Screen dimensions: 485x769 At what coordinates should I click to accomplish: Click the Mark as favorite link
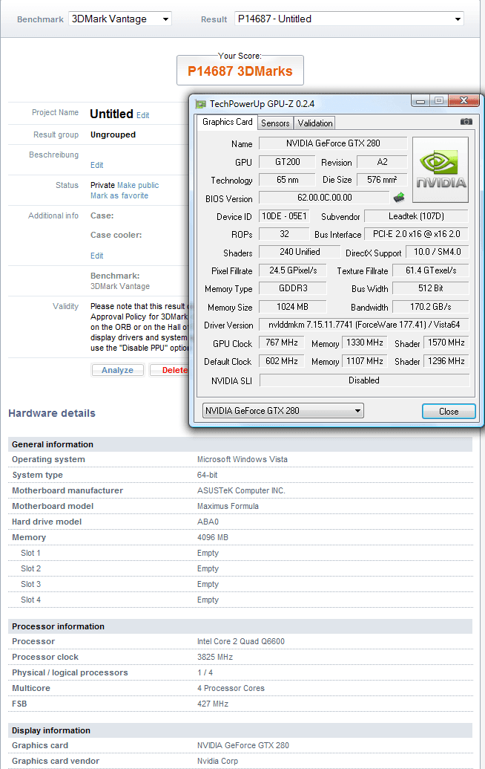point(119,195)
